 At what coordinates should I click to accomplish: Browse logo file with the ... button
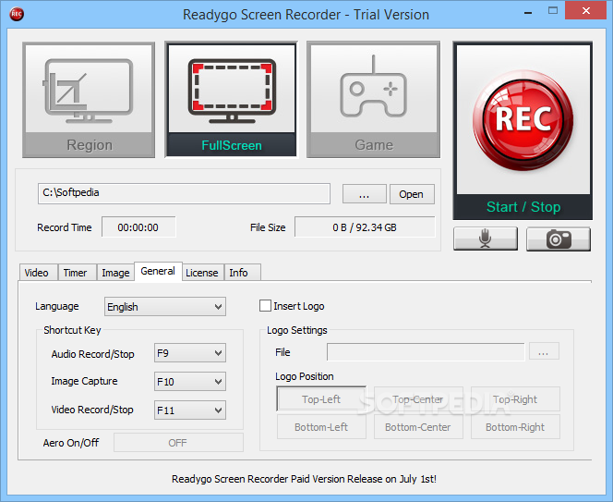(x=544, y=351)
